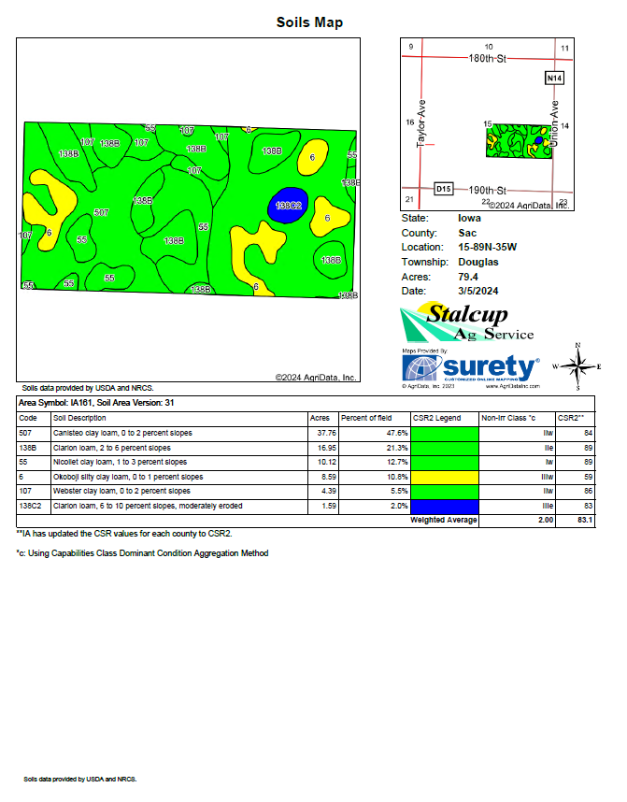Click the Location value 15-89N-35W
Viewport: 627px width, 802px height.
[488, 248]
